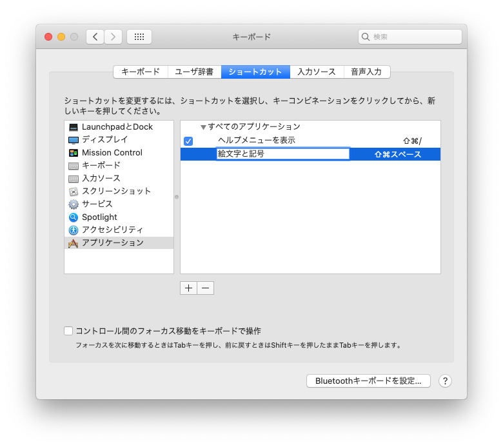The width and height of the screenshot is (503, 447).
Task: Enable コントロール間のフォーカス移動 checkbox
Action: (68, 331)
